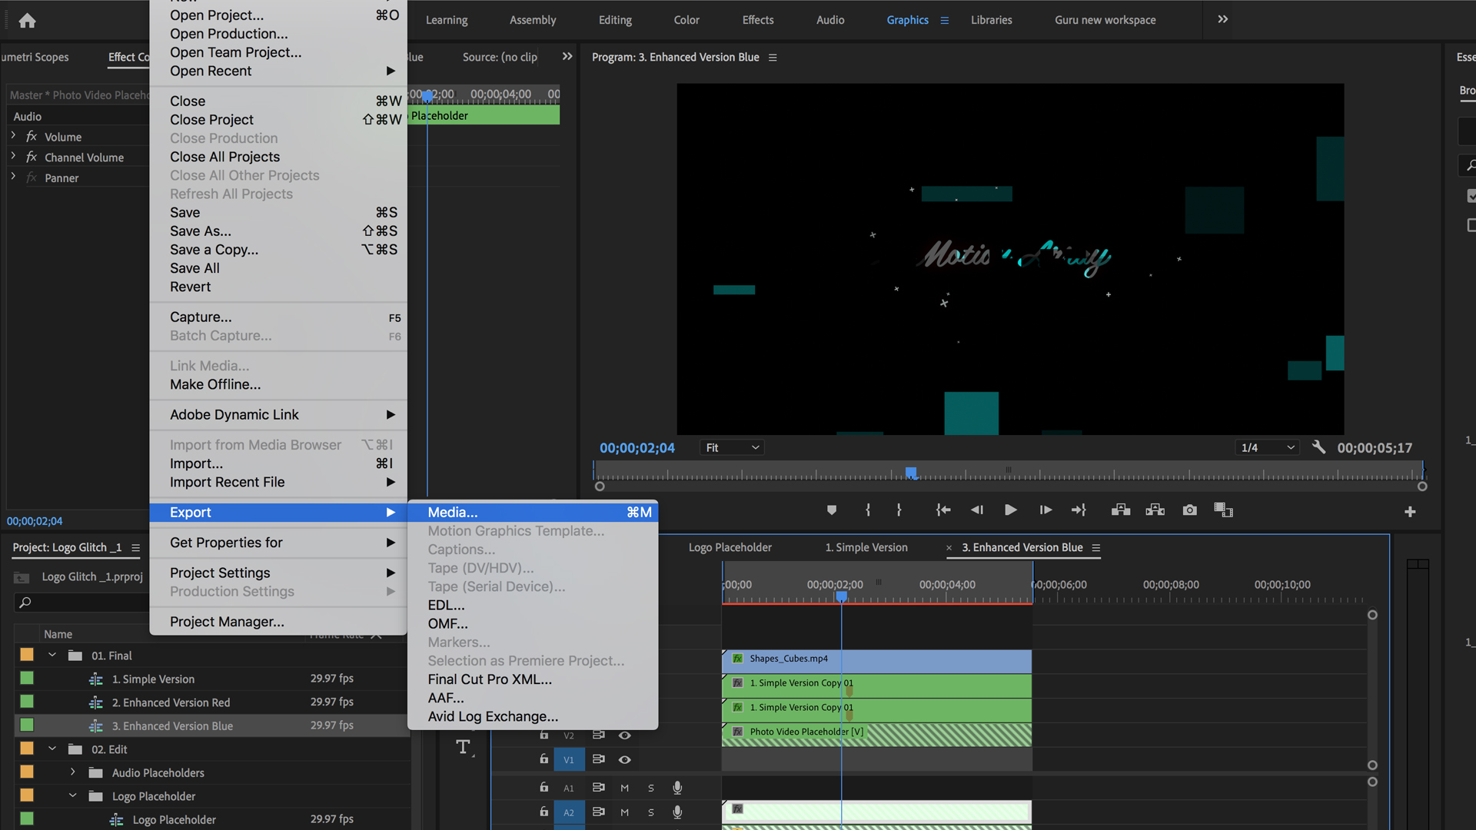Hide video track V1 output with the eye icon
This screenshot has height=830, width=1476.
coord(625,759)
